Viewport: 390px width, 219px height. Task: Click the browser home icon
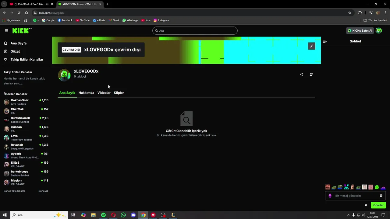click(x=27, y=13)
